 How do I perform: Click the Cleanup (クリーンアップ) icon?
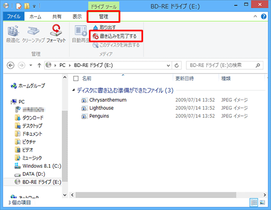click(x=33, y=31)
